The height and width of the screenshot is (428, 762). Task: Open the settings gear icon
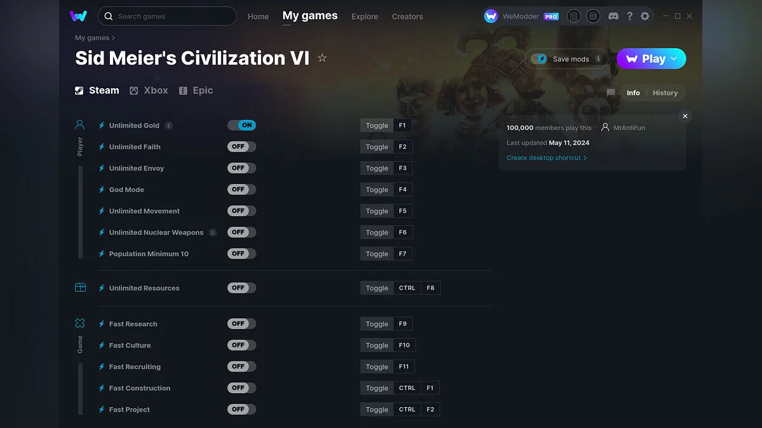[x=645, y=16]
